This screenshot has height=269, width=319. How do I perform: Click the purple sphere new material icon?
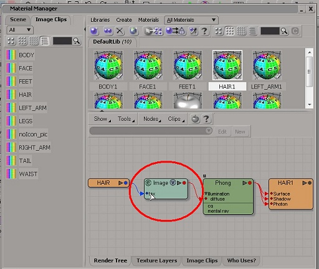click(x=94, y=31)
